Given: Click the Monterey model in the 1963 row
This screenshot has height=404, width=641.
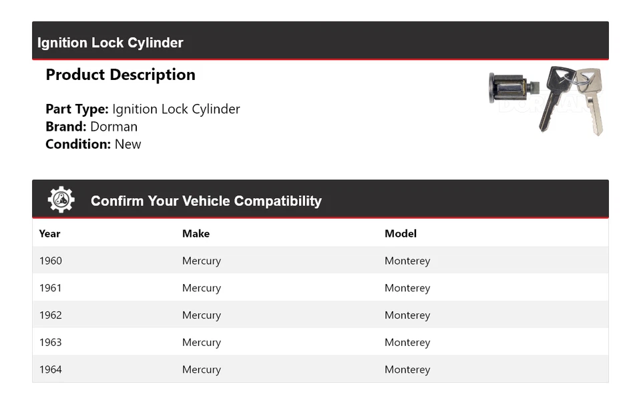Looking at the screenshot, I should tap(407, 342).
